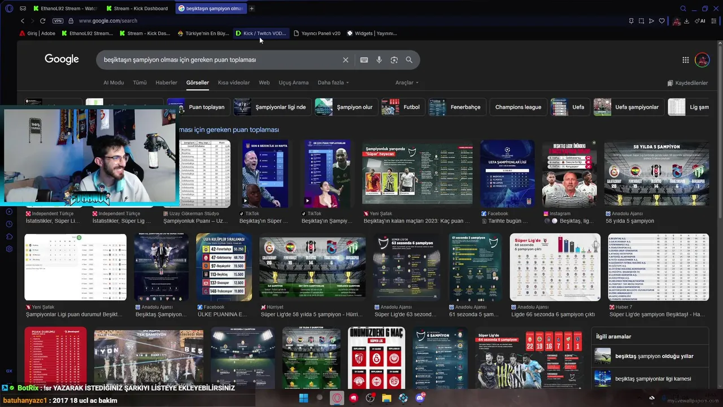Open 'beşiktaş şampiyonlar ligi karnesi' related search
This screenshot has width=723, height=407.
(x=651, y=379)
